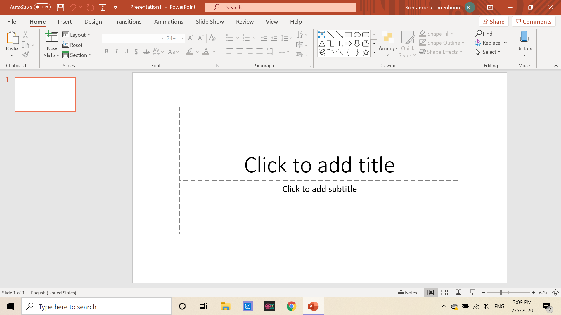The height and width of the screenshot is (315, 561).
Task: Open the Transitions tab
Action: 128,22
